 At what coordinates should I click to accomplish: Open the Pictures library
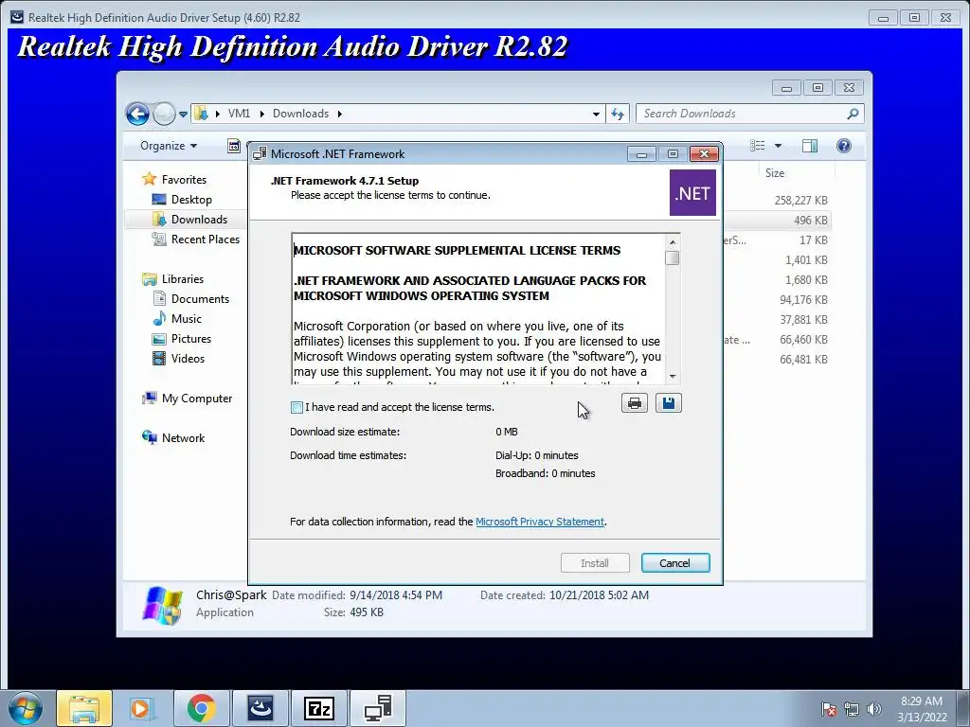pos(190,339)
